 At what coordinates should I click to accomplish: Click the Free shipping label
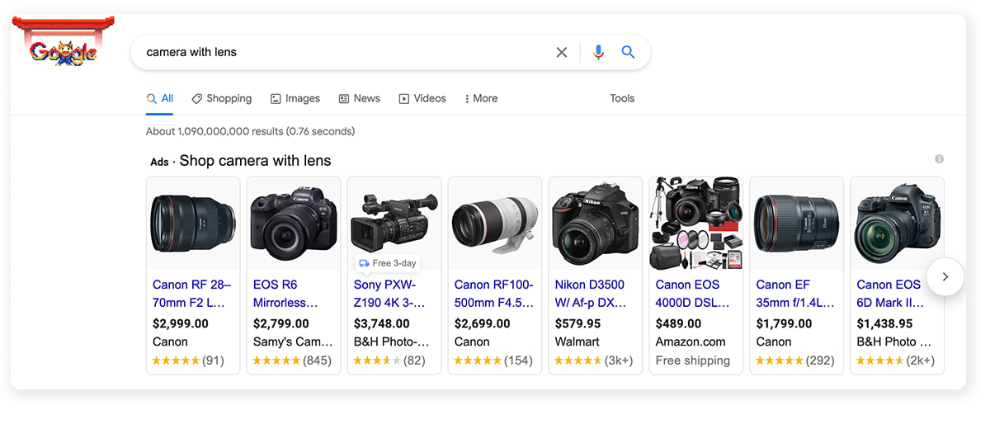click(x=693, y=360)
